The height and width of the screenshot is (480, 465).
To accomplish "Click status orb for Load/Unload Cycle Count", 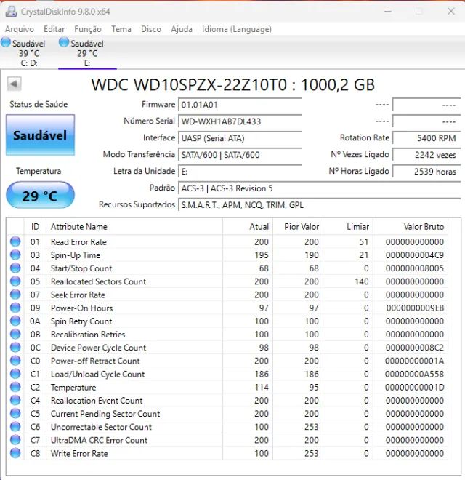I will [x=15, y=374].
